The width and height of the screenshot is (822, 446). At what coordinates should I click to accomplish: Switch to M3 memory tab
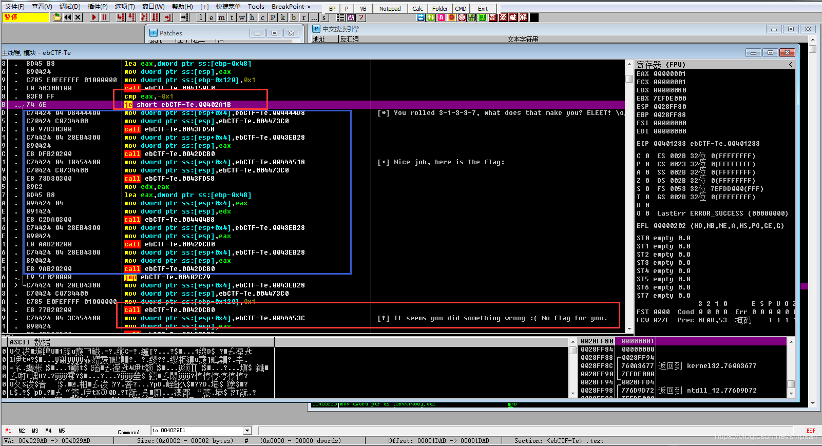(x=35, y=431)
